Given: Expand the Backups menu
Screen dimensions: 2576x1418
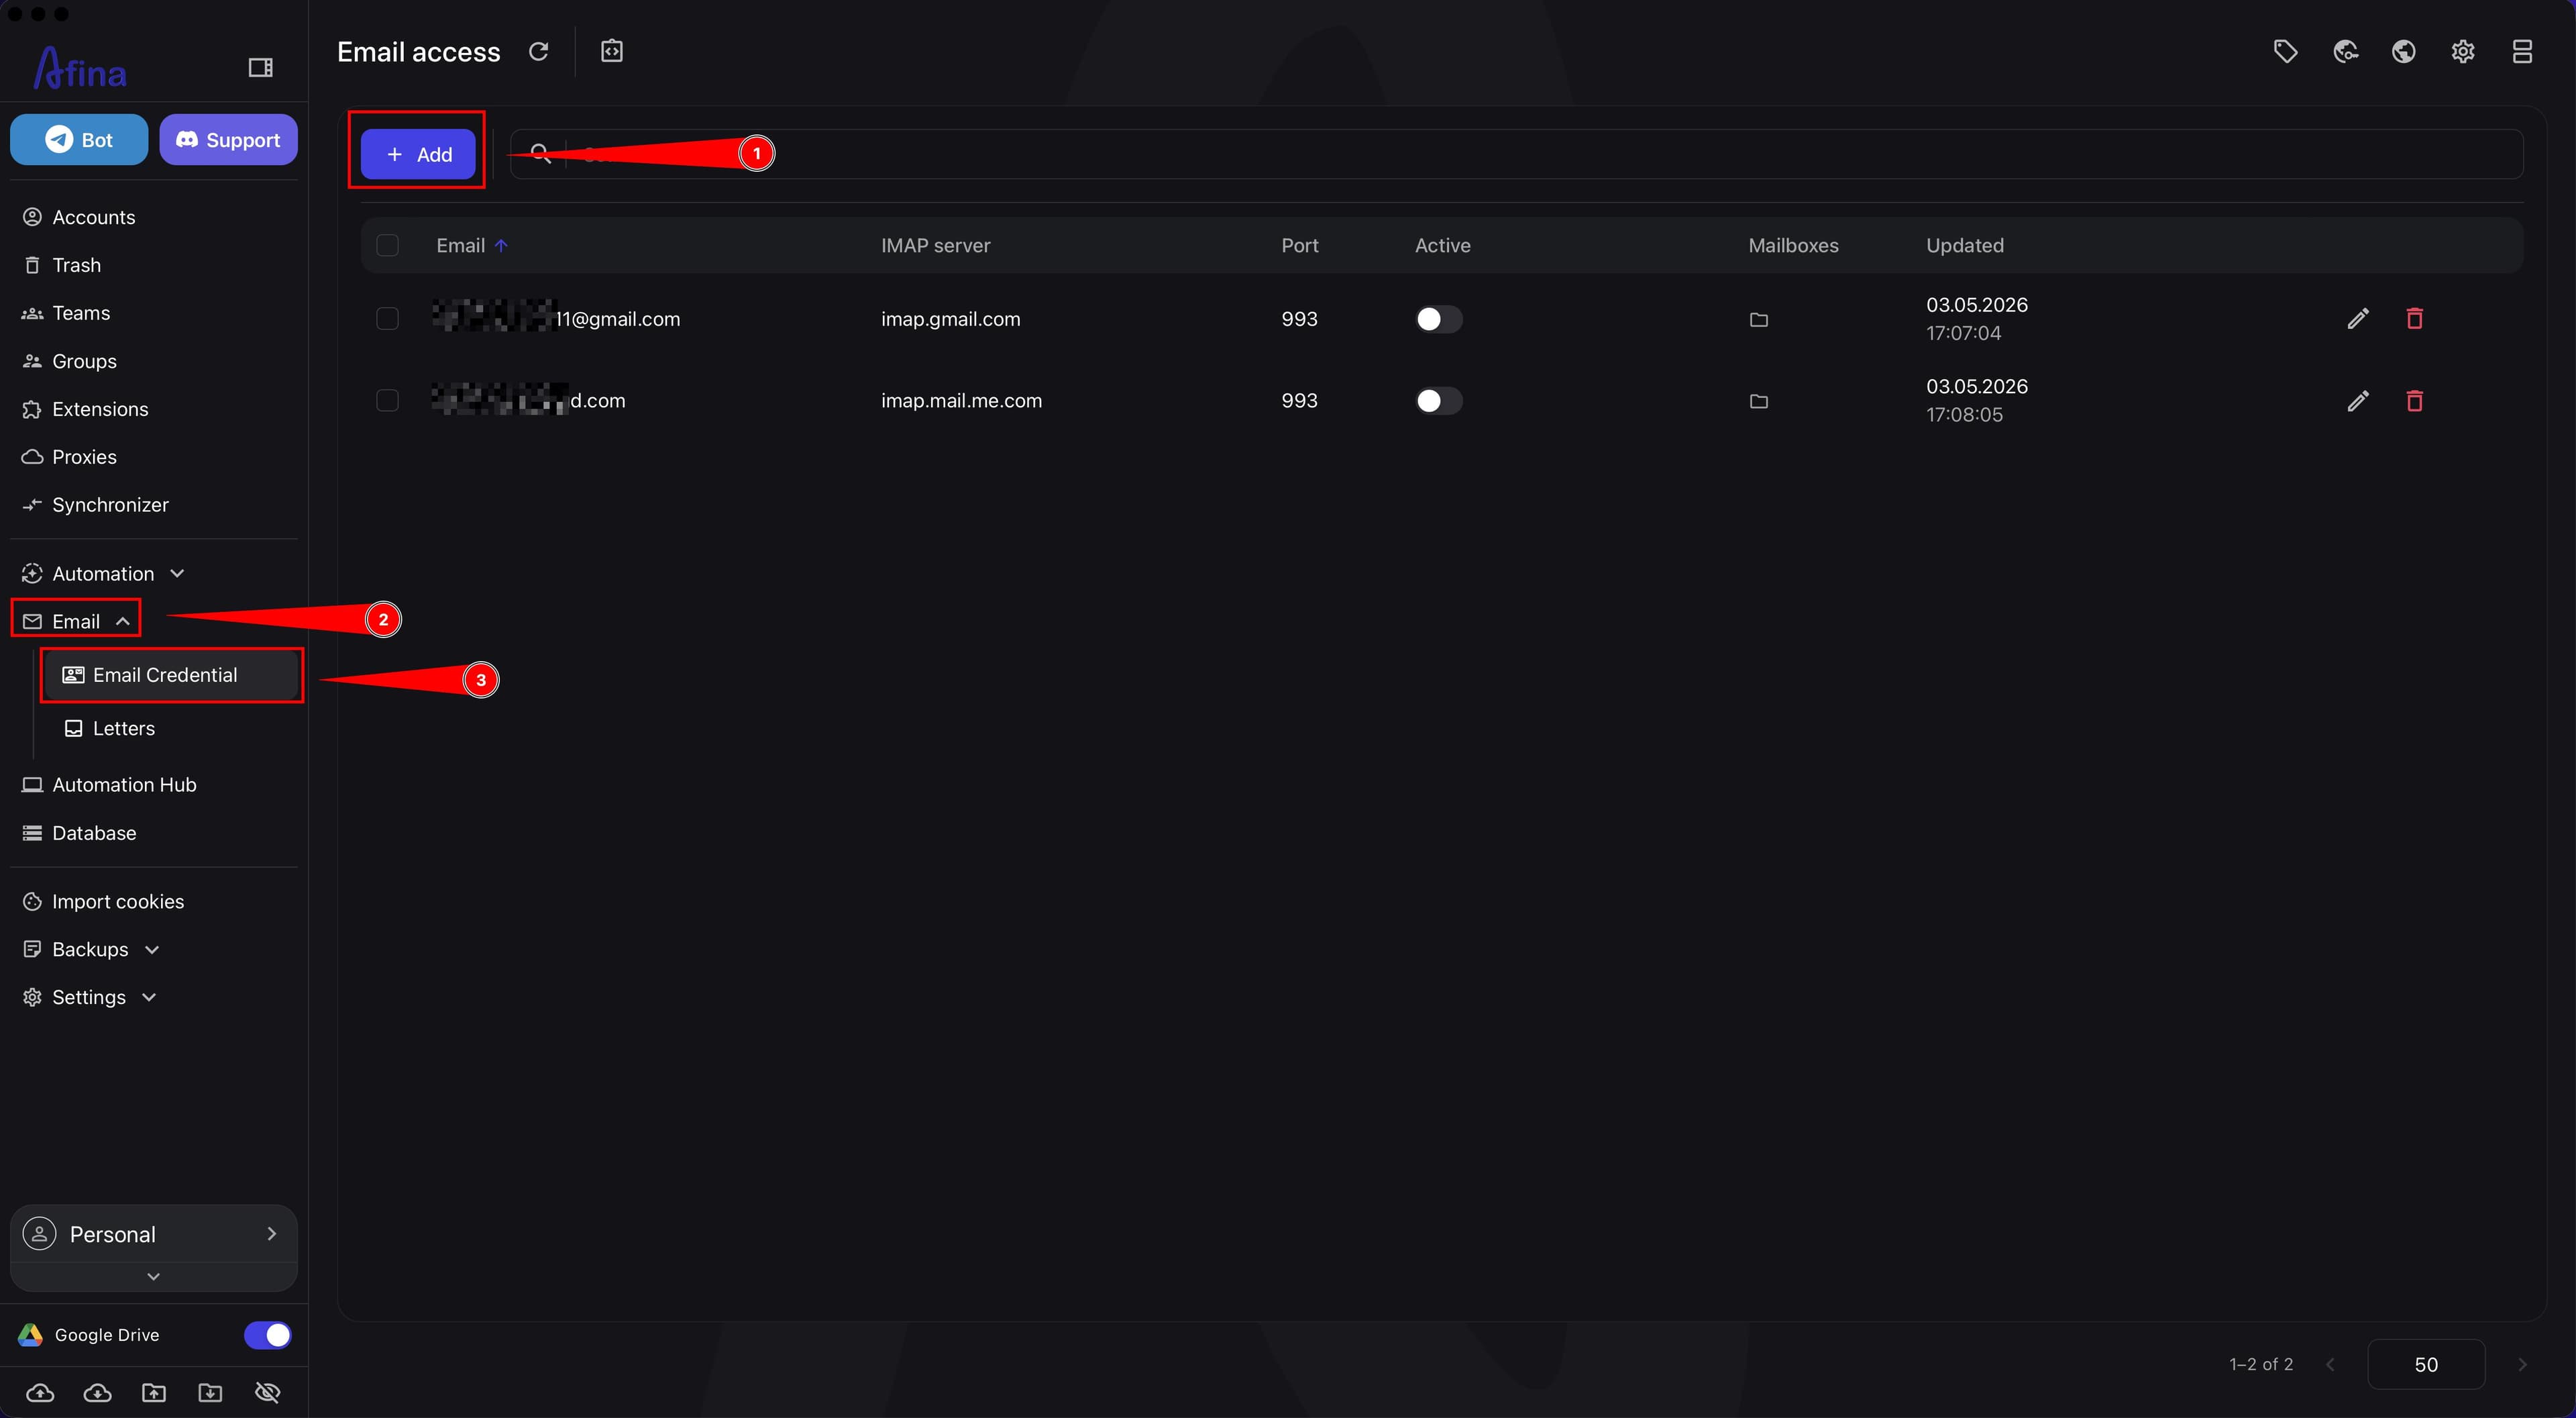Looking at the screenshot, I should coord(90,949).
